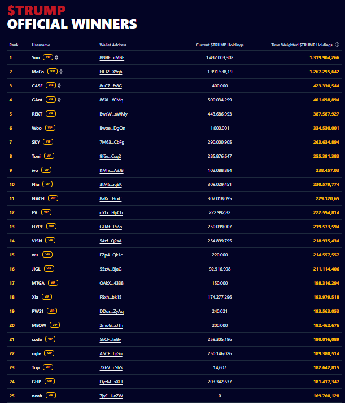Click the VIP badge next to PW21
Viewport: 345px width, 403px height.
(x=52, y=311)
